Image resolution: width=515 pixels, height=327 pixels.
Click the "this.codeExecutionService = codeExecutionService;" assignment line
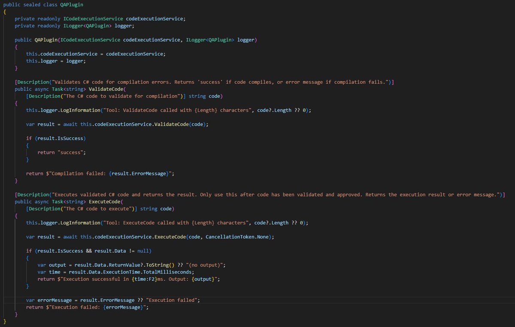point(96,54)
